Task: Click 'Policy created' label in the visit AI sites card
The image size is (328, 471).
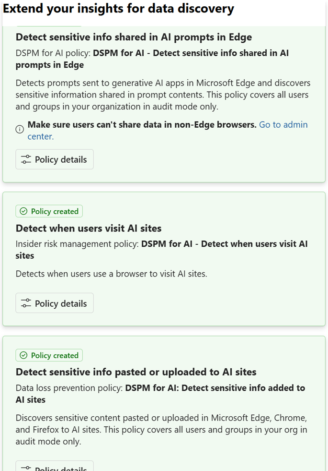Action: coord(54,211)
